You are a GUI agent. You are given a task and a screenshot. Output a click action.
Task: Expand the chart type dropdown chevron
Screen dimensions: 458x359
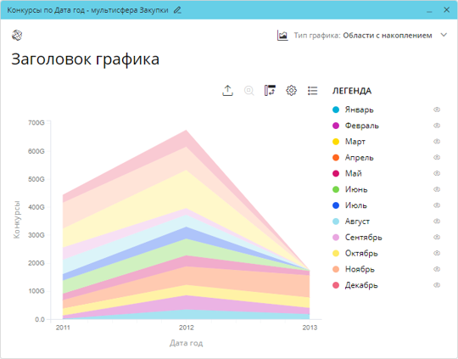444,35
